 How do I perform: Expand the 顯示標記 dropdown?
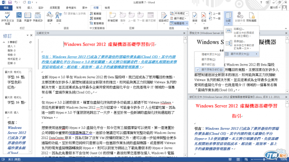coord(178,18)
